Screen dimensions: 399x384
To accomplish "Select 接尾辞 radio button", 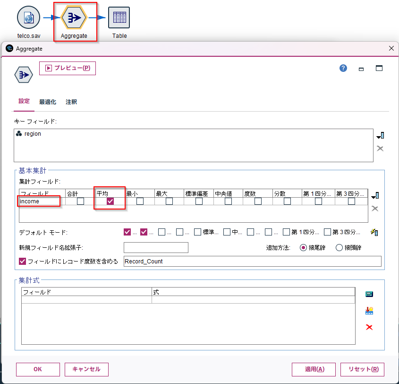I will coord(303,247).
